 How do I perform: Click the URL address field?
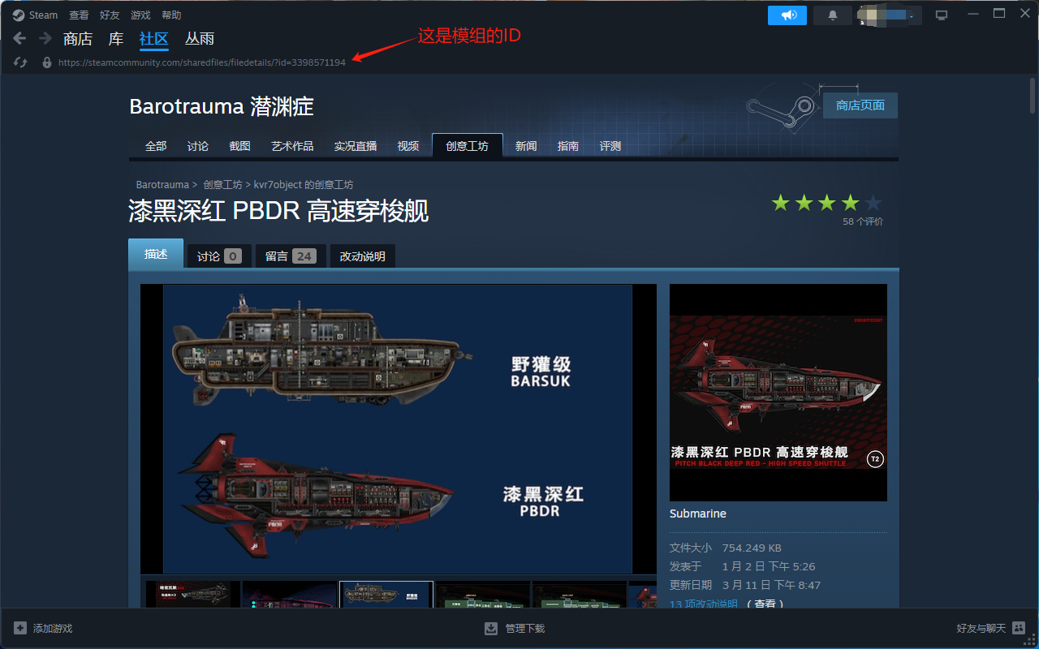(x=202, y=62)
